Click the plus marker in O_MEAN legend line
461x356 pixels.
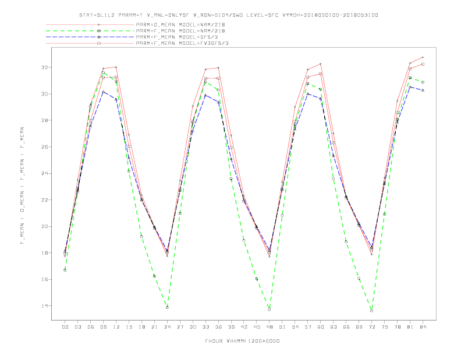coord(99,24)
